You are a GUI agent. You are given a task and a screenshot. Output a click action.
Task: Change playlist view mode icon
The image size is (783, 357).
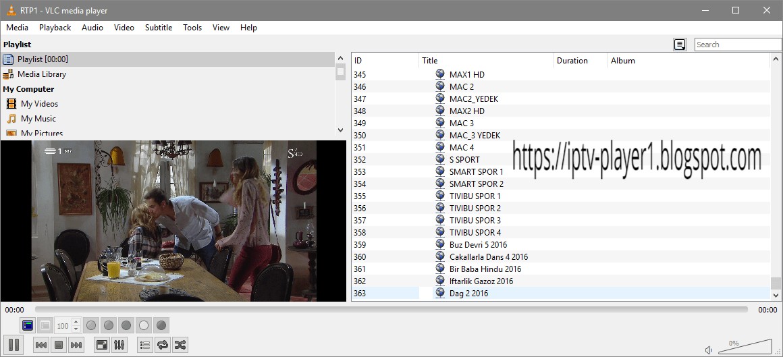point(680,45)
